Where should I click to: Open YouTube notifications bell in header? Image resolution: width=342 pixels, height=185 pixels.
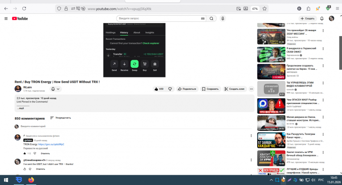point(322,19)
